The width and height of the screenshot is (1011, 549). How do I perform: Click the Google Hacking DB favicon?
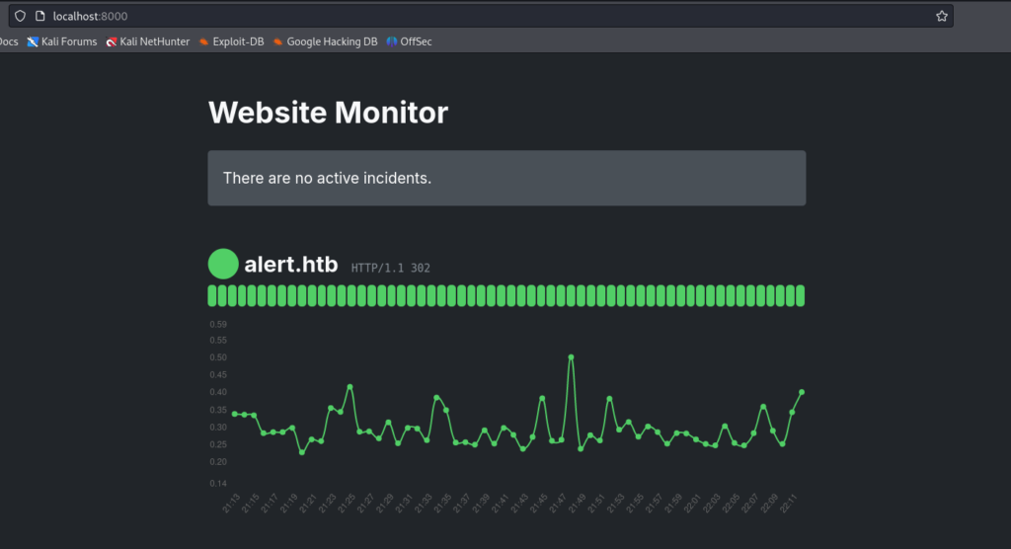tap(277, 41)
